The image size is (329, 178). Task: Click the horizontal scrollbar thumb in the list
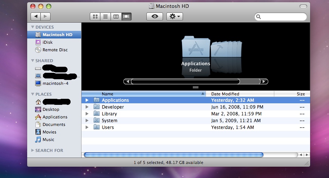pos(174,155)
